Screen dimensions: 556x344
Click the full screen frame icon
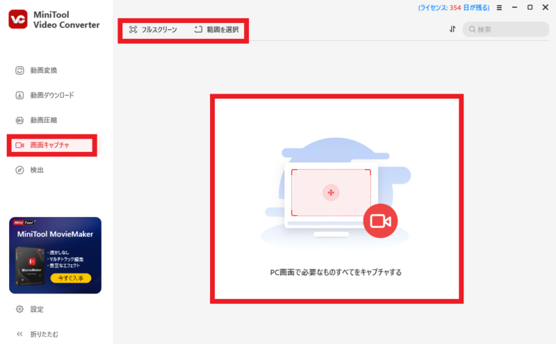133,30
